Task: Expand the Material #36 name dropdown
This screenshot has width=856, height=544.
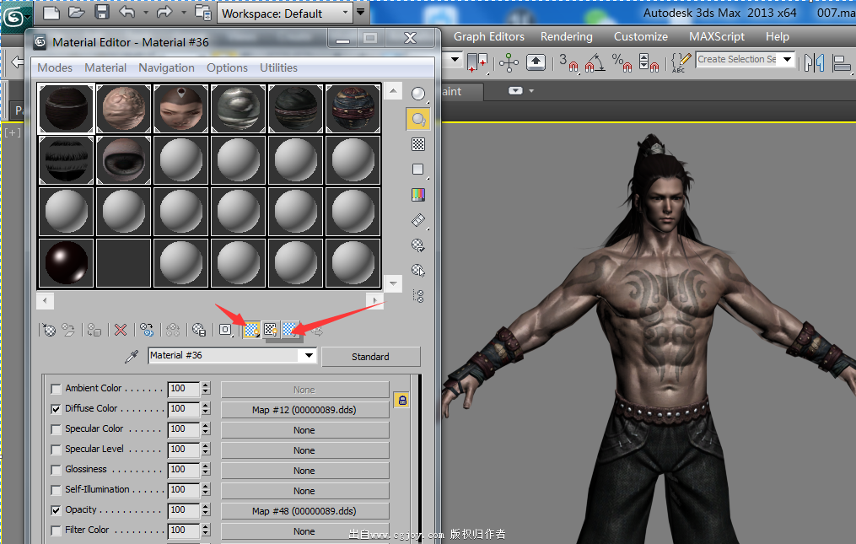Action: coord(309,356)
